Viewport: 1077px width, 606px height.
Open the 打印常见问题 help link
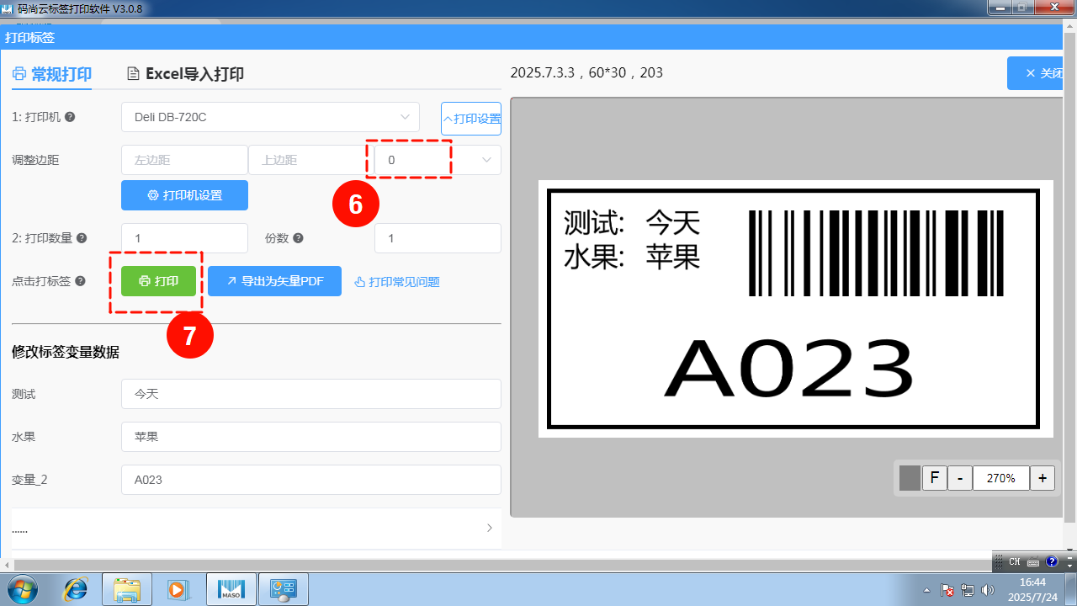point(397,282)
